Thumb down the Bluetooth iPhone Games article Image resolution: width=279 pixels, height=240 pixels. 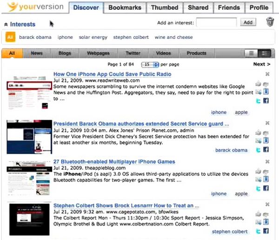pos(266,172)
